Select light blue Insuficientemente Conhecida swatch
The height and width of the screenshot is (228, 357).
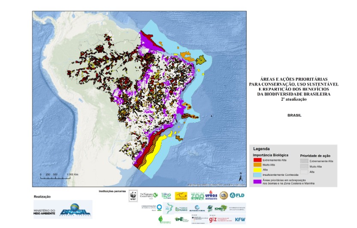point(258,175)
